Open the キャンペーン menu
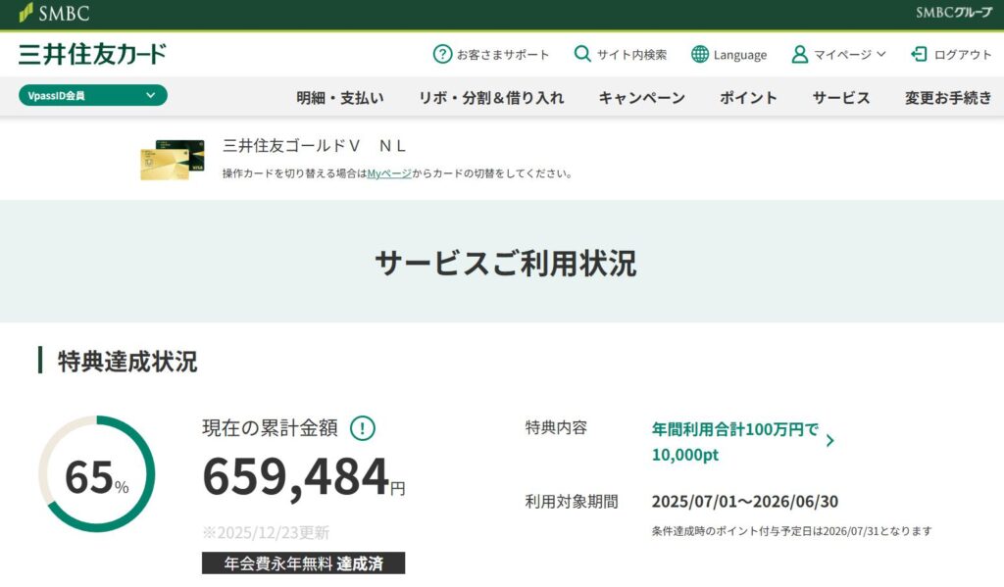The image size is (1004, 587). 641,97
